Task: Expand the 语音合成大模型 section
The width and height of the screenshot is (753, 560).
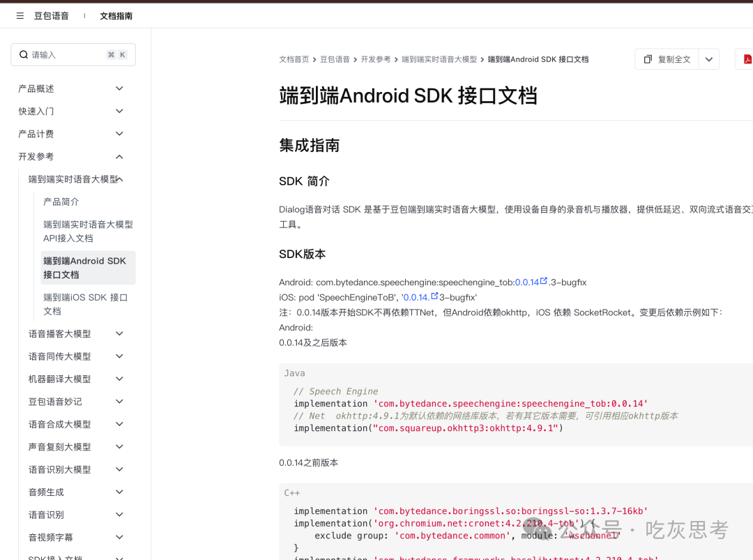Action: pos(120,423)
